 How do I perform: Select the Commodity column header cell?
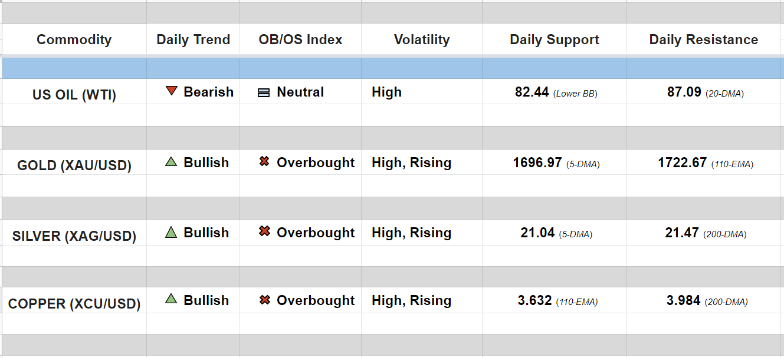(74, 39)
